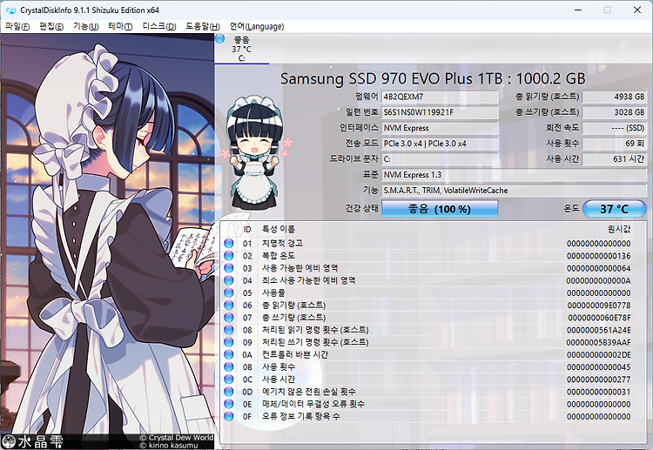The height and width of the screenshot is (450, 653).
Task: Click total host reads value 4938 GB
Action: click(x=615, y=97)
